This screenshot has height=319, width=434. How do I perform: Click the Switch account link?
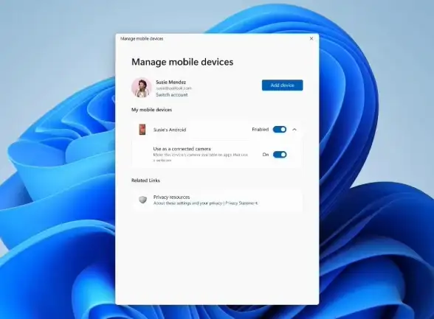[x=171, y=95]
